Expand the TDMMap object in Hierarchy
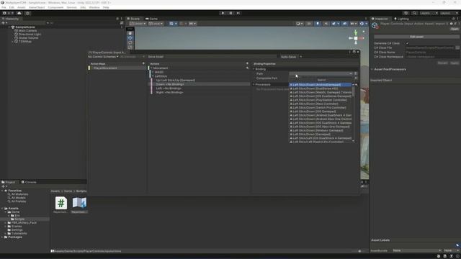461x259 pixels. (x=12, y=42)
